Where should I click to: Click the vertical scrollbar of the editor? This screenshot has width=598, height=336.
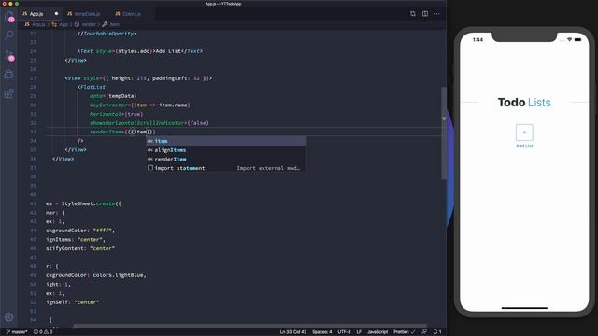tap(444, 133)
